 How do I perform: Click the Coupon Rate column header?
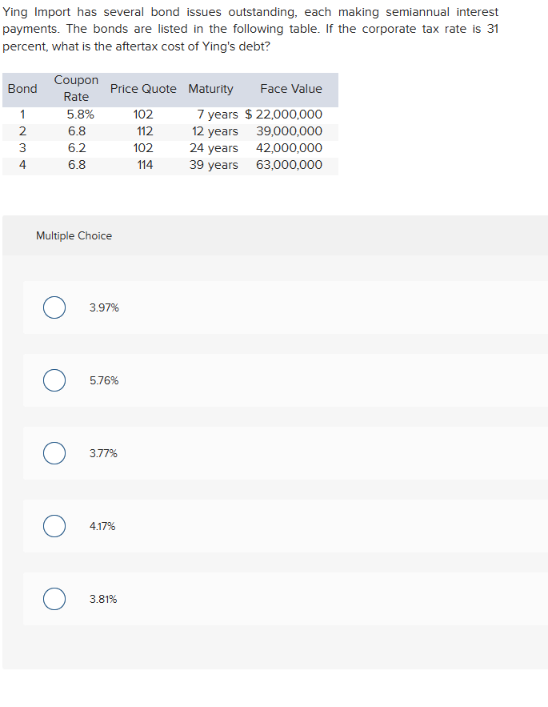76,88
